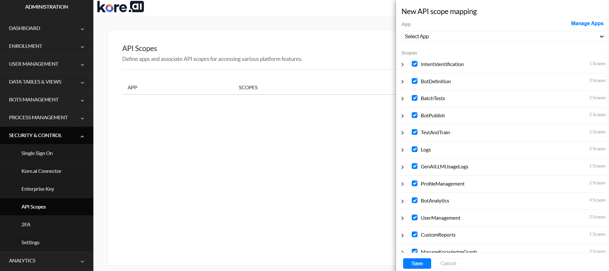Expand the CustomReports scope chevron
The width and height of the screenshot is (609, 271).
click(x=402, y=235)
